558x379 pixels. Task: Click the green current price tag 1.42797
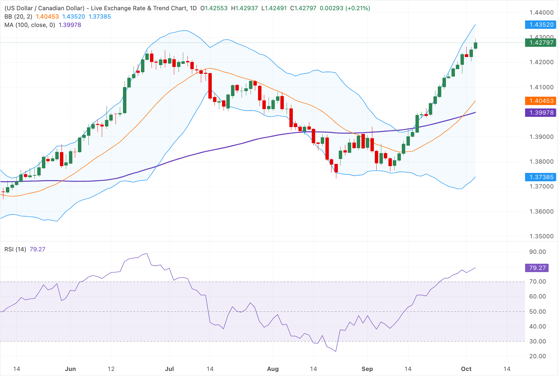coord(541,42)
